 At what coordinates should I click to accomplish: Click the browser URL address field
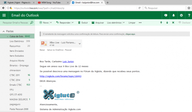[75, 8]
